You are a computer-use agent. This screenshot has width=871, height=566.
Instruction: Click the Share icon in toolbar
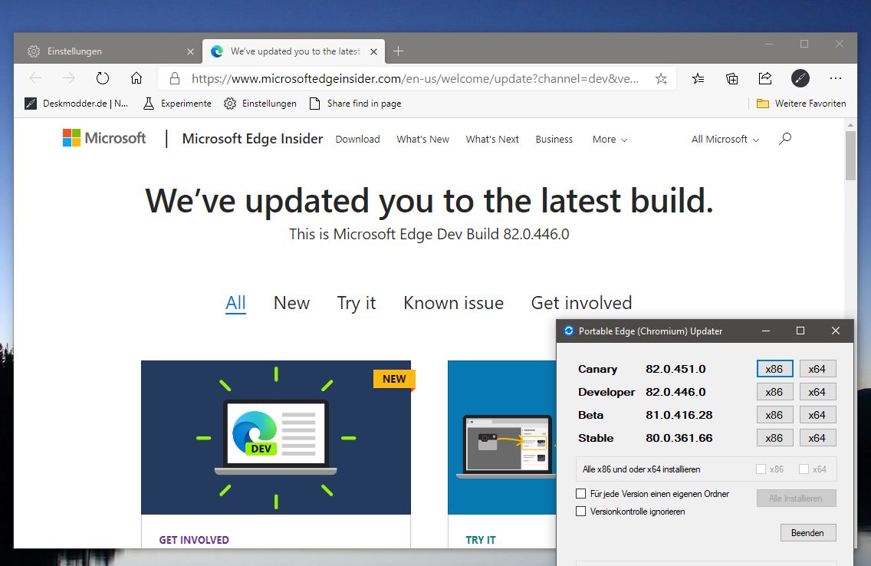click(765, 78)
